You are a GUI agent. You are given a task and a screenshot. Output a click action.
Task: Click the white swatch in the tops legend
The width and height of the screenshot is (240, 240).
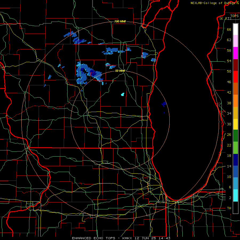click(235, 29)
